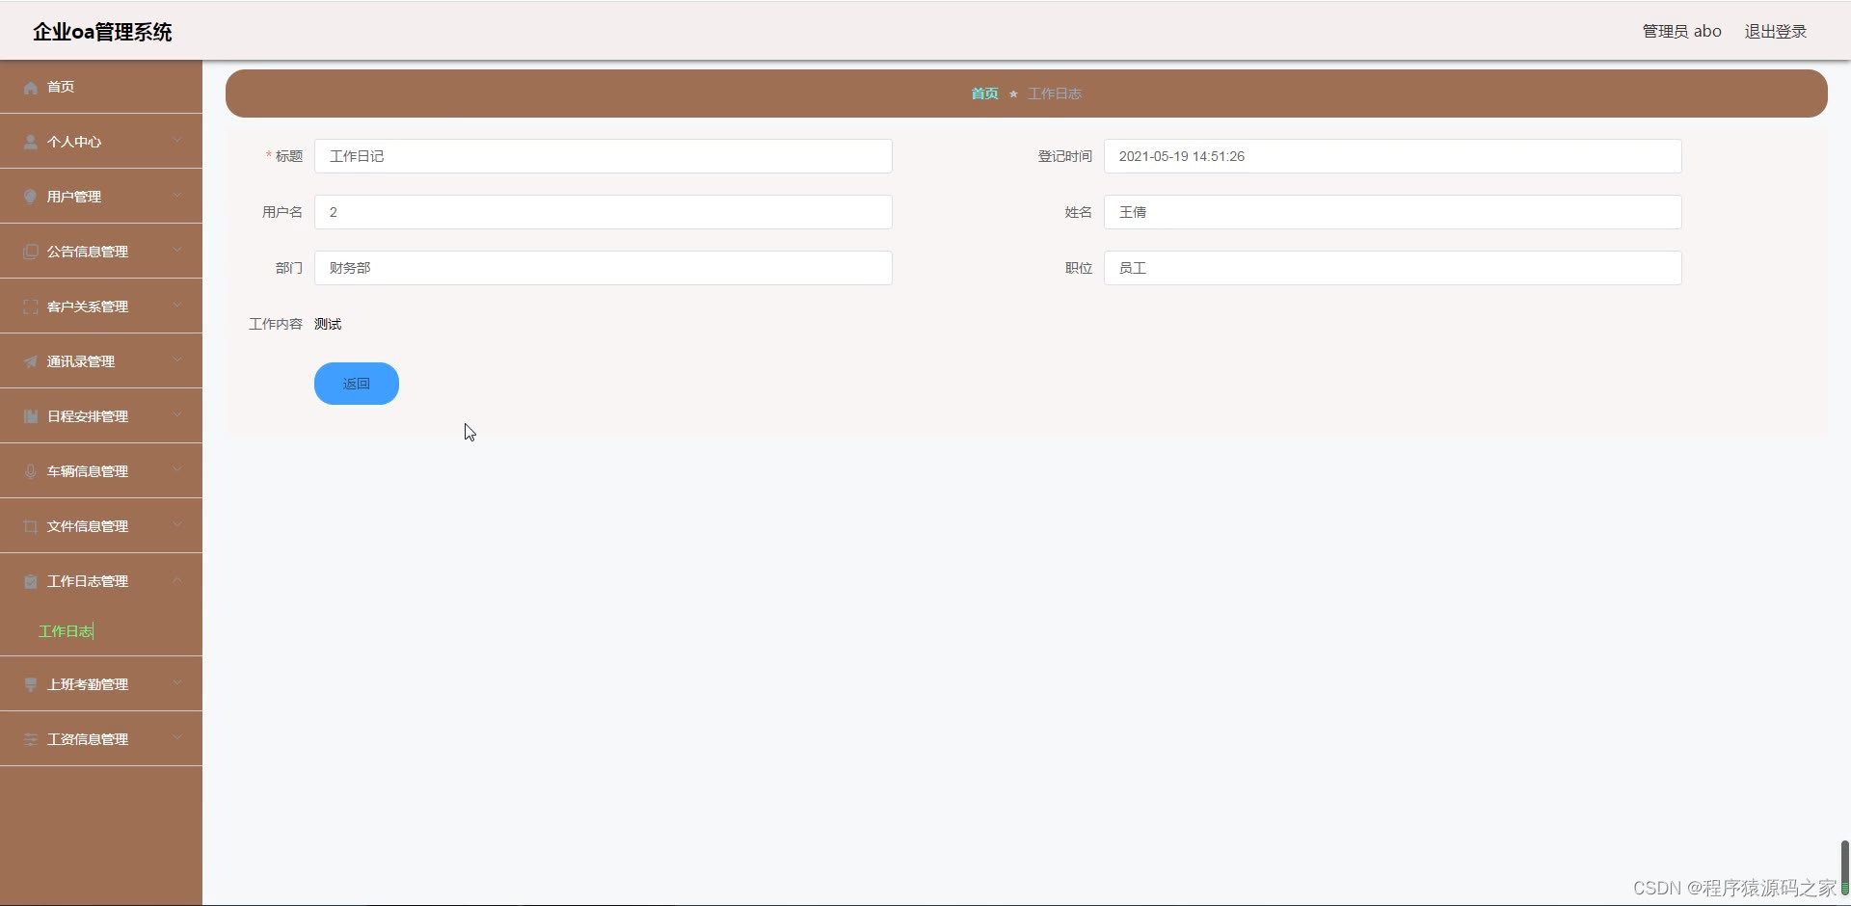This screenshot has height=906, width=1851.
Task: Click 退出登录 to log out
Action: (x=1775, y=30)
